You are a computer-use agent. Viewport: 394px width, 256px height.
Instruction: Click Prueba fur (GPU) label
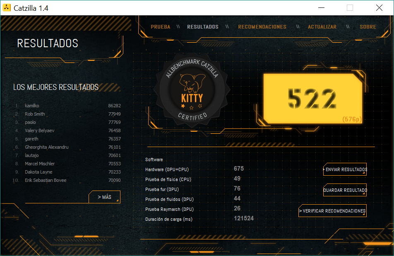pos(162,189)
